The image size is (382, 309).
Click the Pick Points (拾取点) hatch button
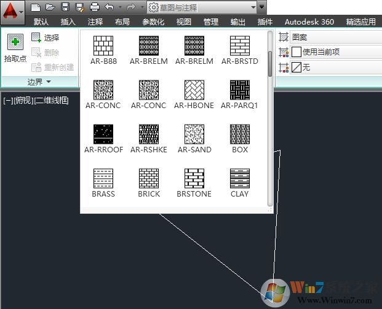point(15,49)
